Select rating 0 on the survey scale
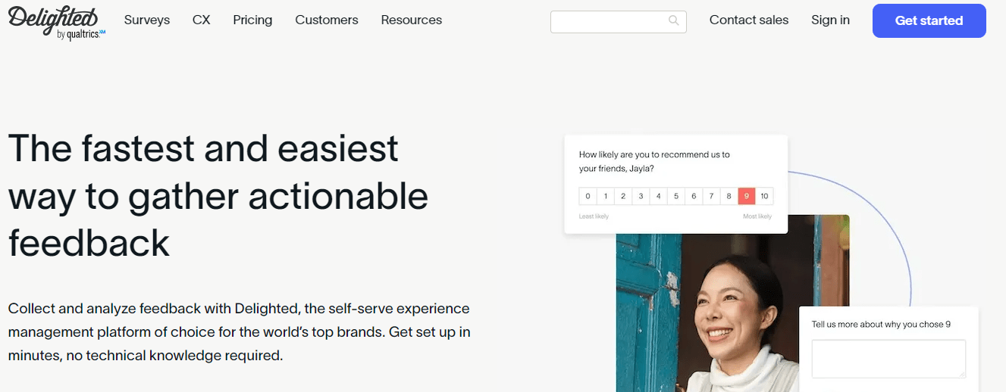 coord(588,196)
